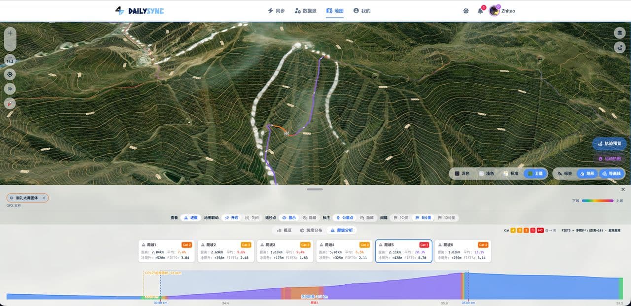The width and height of the screenshot is (631, 306).
Task: Select 公里点 marker option
Action: (x=345, y=217)
